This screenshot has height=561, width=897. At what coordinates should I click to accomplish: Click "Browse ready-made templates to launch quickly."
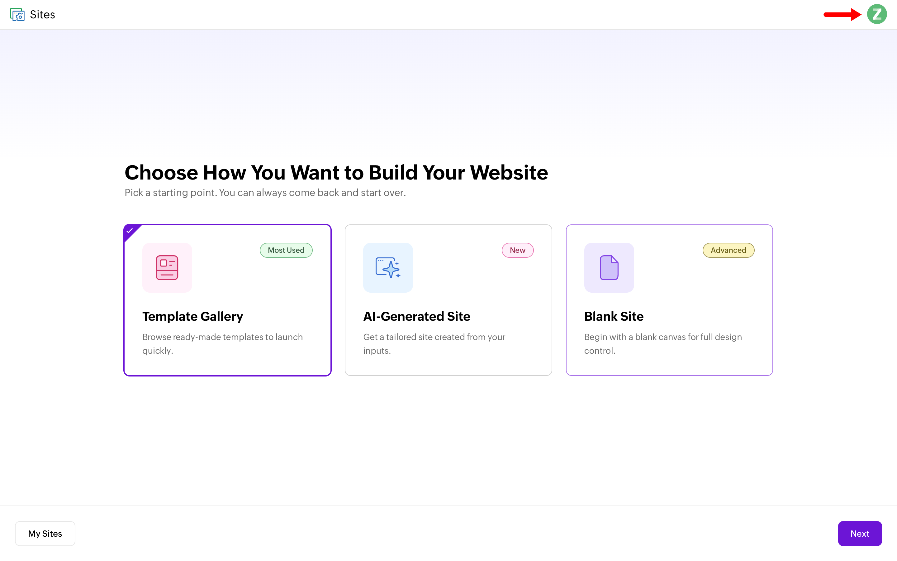pos(222,343)
